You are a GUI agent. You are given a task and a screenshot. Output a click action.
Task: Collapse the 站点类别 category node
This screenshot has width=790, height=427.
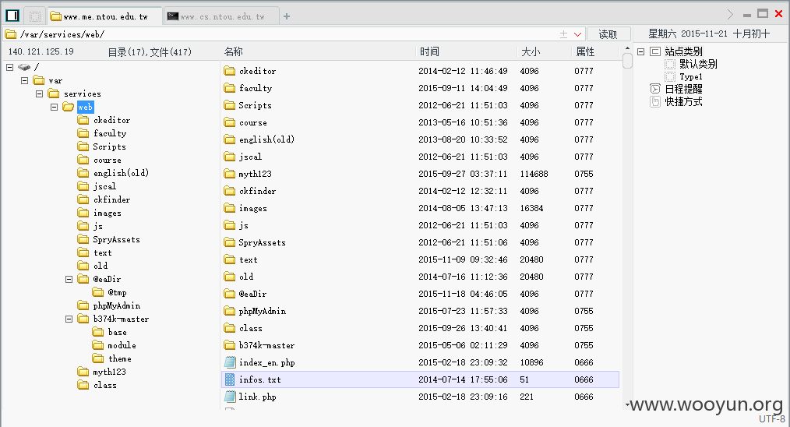[x=641, y=51]
